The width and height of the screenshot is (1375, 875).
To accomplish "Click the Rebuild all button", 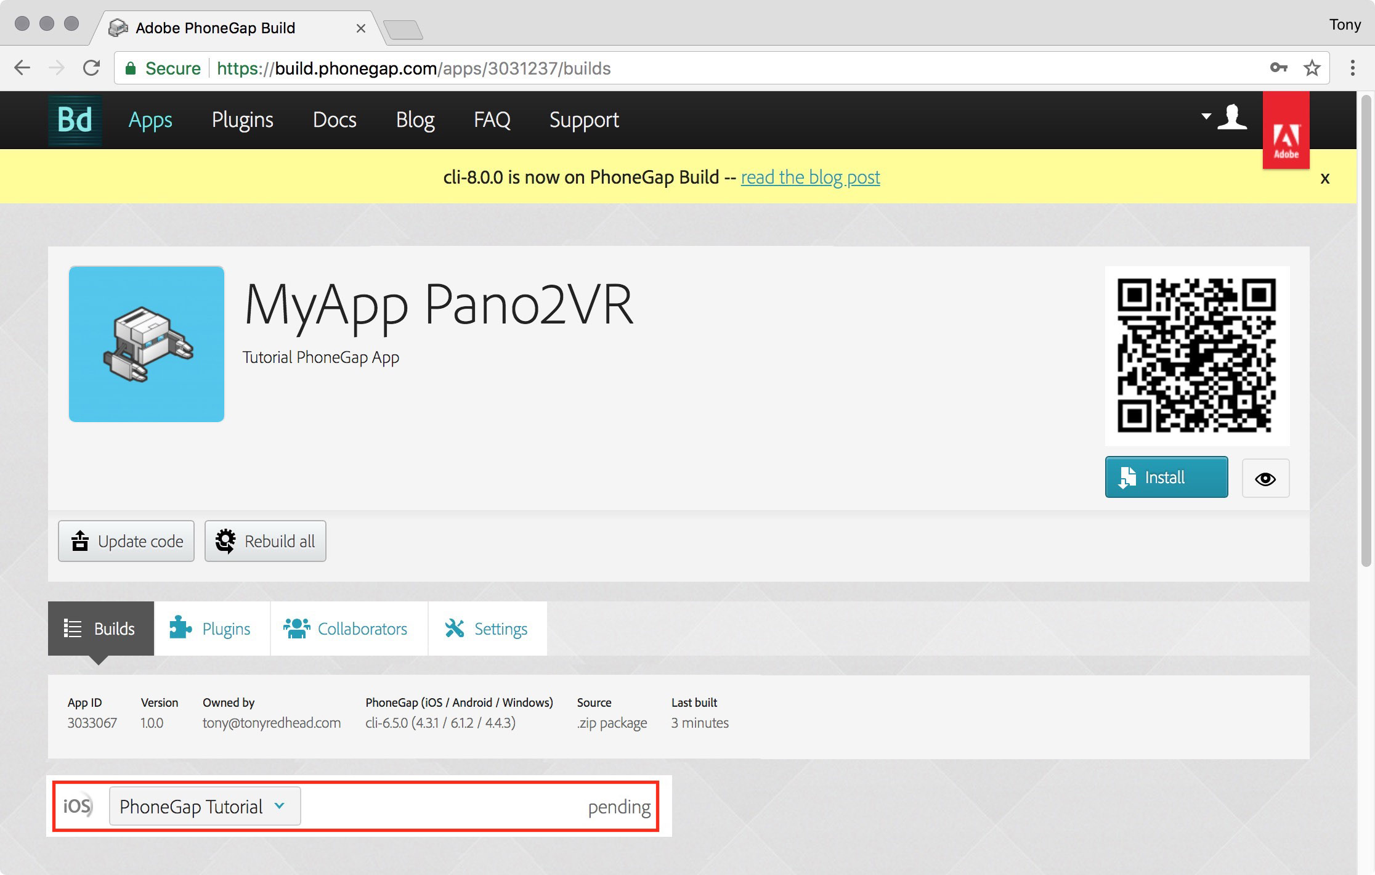I will click(x=266, y=541).
